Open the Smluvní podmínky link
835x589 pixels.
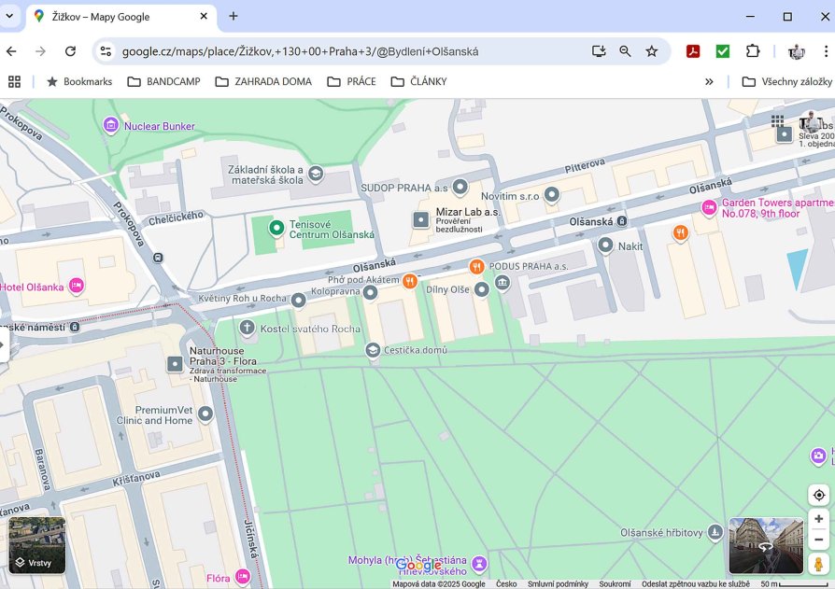[x=558, y=583]
